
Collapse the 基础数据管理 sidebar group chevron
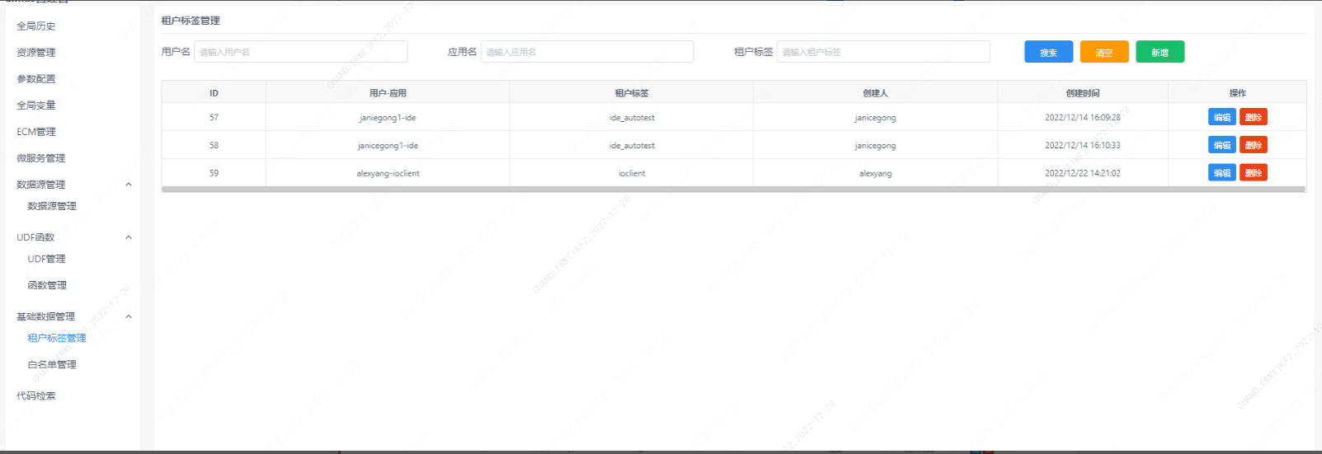pyautogui.click(x=128, y=316)
